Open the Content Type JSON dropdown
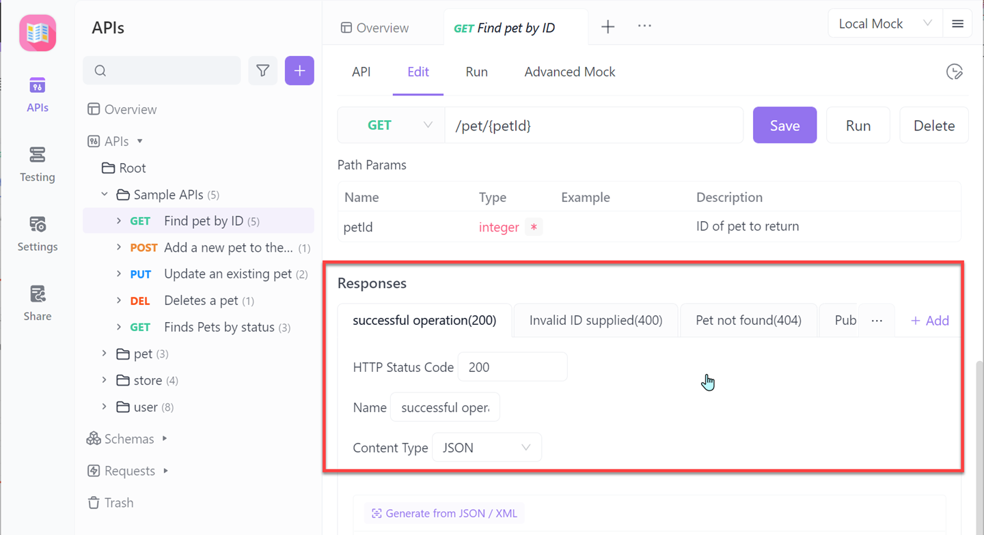 tap(487, 448)
